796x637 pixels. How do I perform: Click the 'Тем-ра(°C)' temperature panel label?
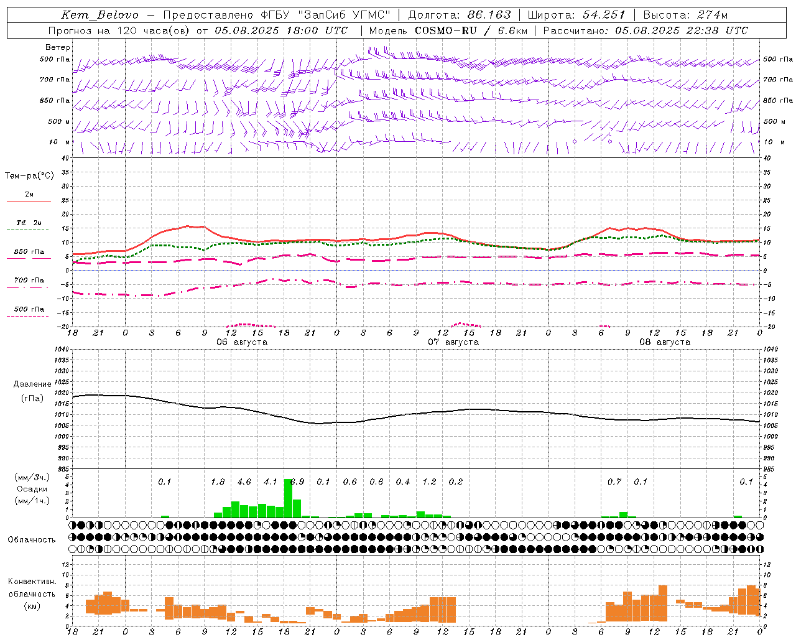29,176
